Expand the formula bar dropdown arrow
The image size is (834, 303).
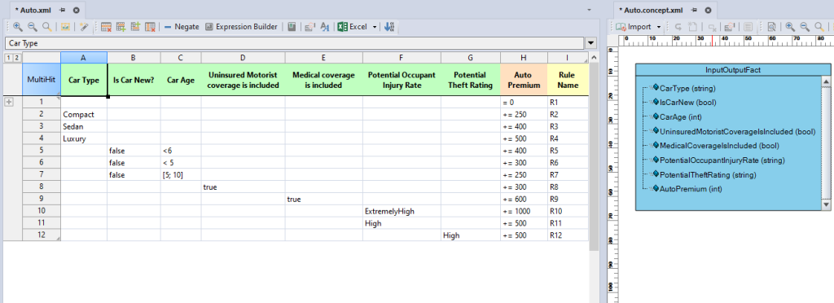coord(591,43)
